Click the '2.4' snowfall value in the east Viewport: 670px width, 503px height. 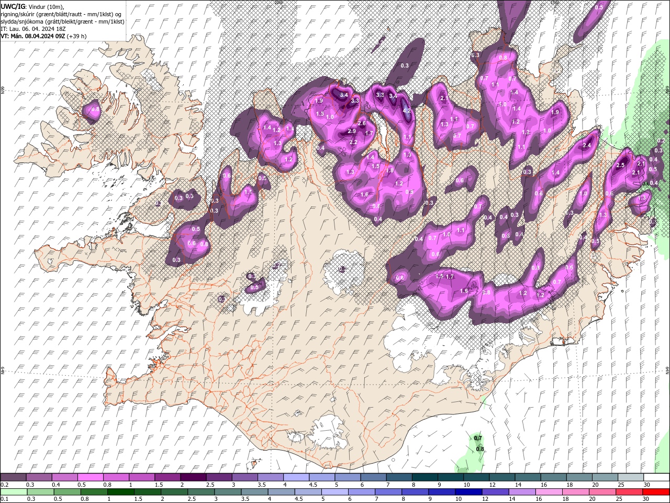point(587,146)
